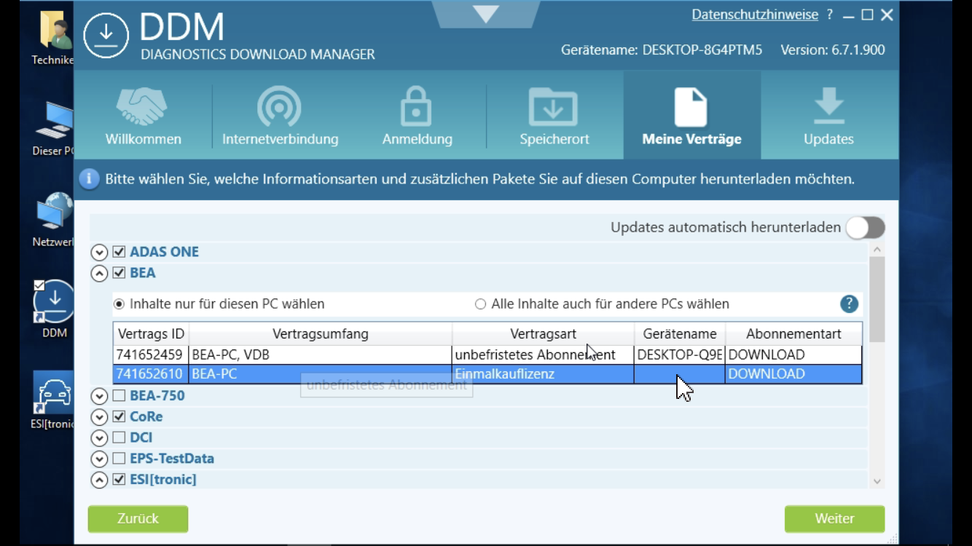Click the ADAS ONE section title
Image resolution: width=972 pixels, height=546 pixels.
(164, 252)
